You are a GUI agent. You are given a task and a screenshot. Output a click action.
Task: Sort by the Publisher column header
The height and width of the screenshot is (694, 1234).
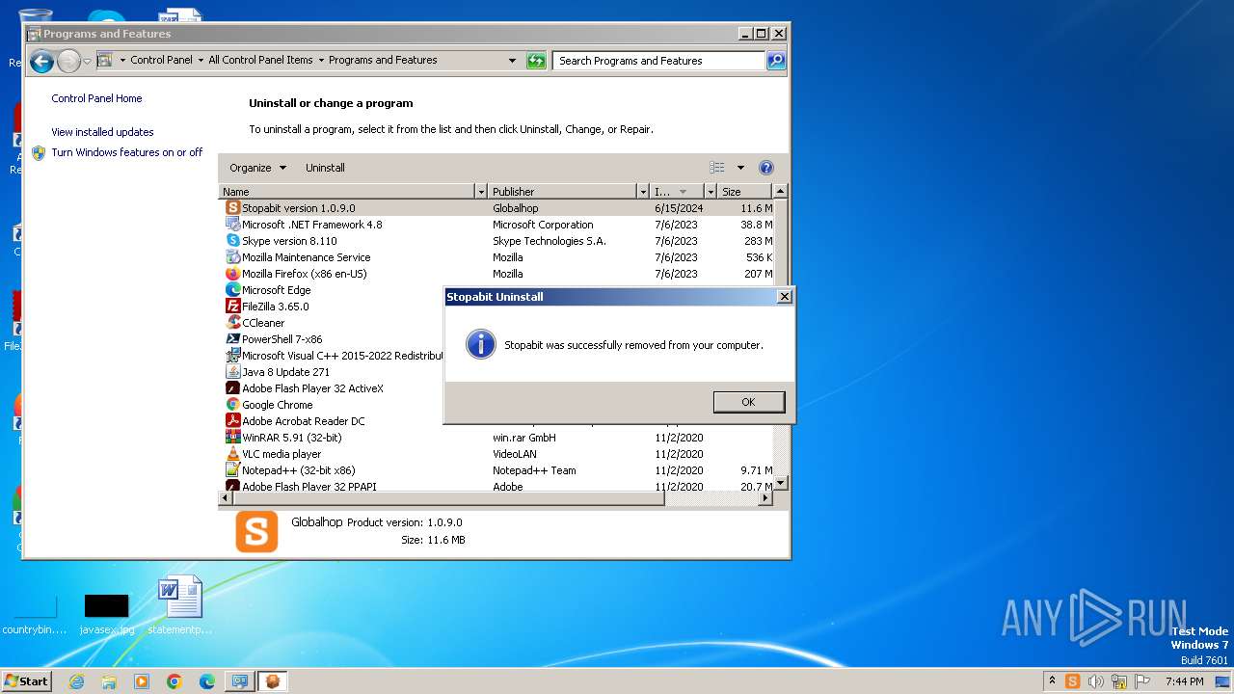point(562,192)
